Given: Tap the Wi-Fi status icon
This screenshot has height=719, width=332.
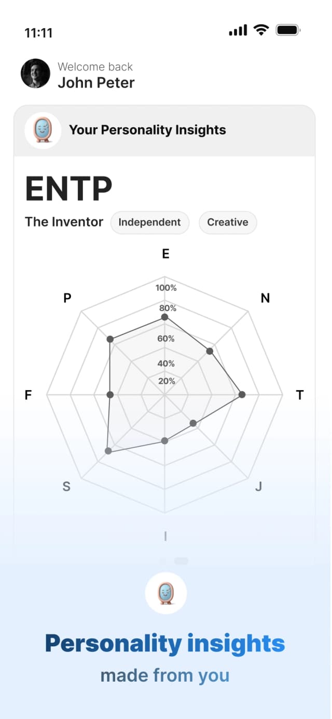Looking at the screenshot, I should [261, 31].
